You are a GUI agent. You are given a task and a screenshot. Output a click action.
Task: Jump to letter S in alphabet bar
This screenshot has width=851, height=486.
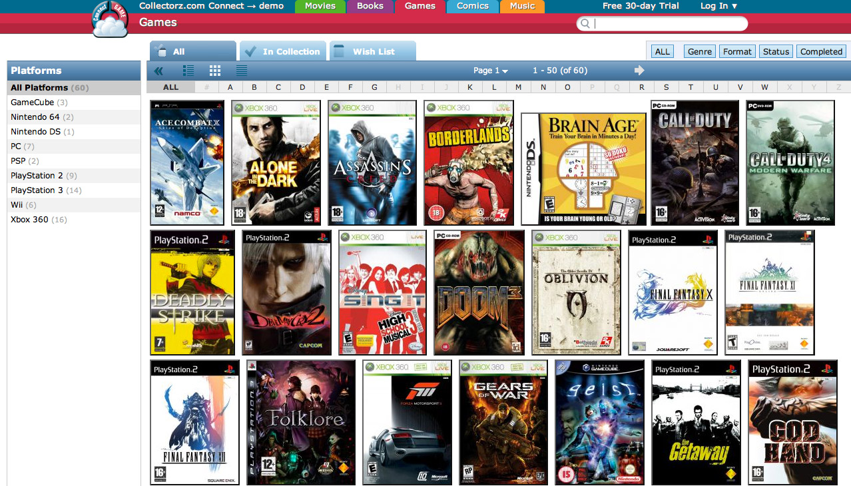(x=666, y=87)
